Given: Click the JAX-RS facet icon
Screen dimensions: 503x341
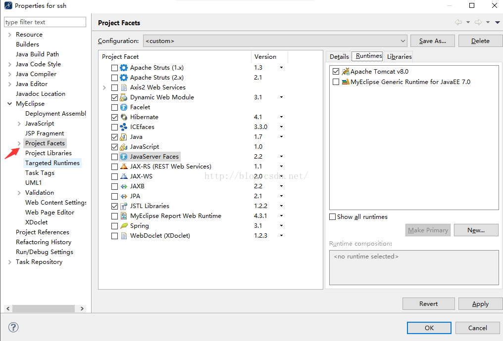Looking at the screenshot, I should click(x=124, y=167).
